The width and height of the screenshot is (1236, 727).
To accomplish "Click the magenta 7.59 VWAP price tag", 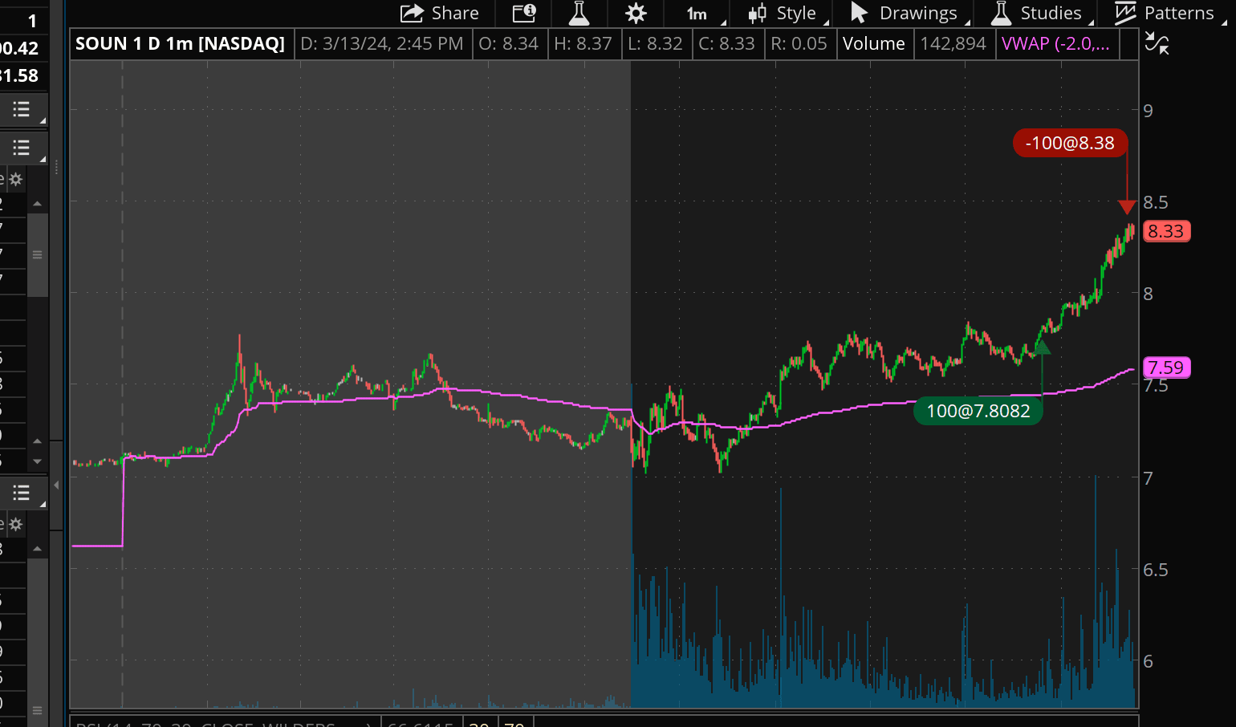I will tap(1166, 368).
